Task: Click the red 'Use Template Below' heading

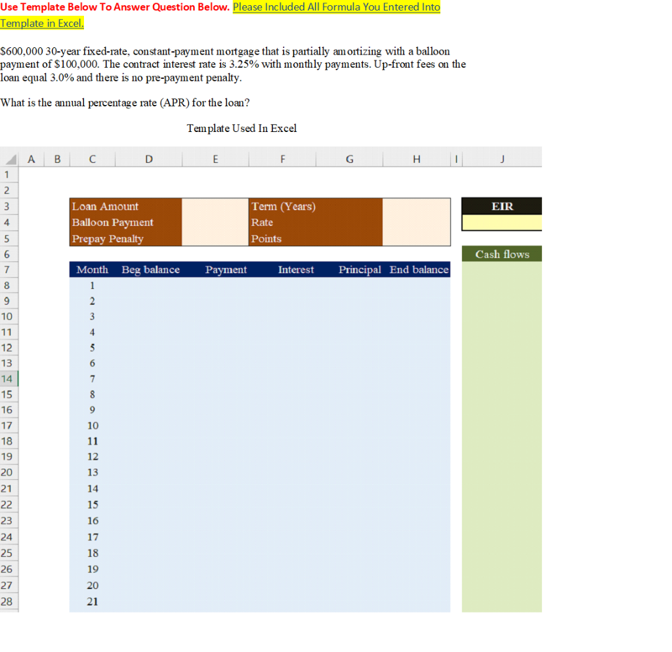Action: (115, 7)
